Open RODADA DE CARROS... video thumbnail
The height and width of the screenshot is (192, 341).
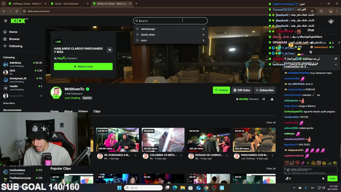(x=209, y=140)
